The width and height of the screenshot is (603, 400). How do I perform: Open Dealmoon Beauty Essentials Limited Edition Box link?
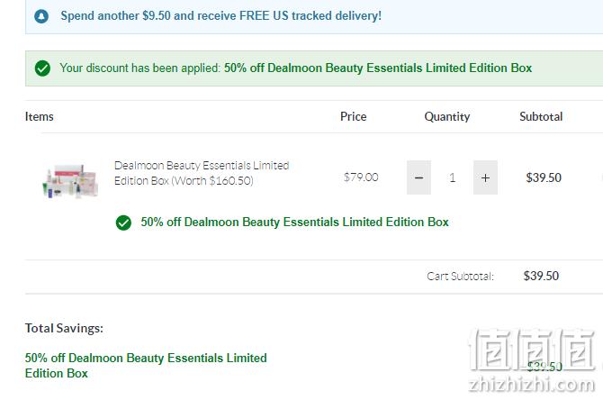click(202, 173)
